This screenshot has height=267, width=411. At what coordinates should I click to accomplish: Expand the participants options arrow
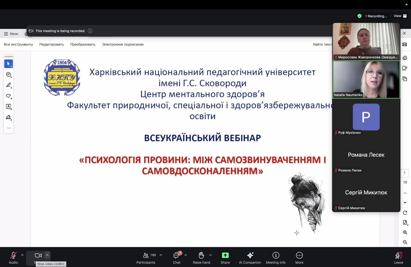pos(161,255)
